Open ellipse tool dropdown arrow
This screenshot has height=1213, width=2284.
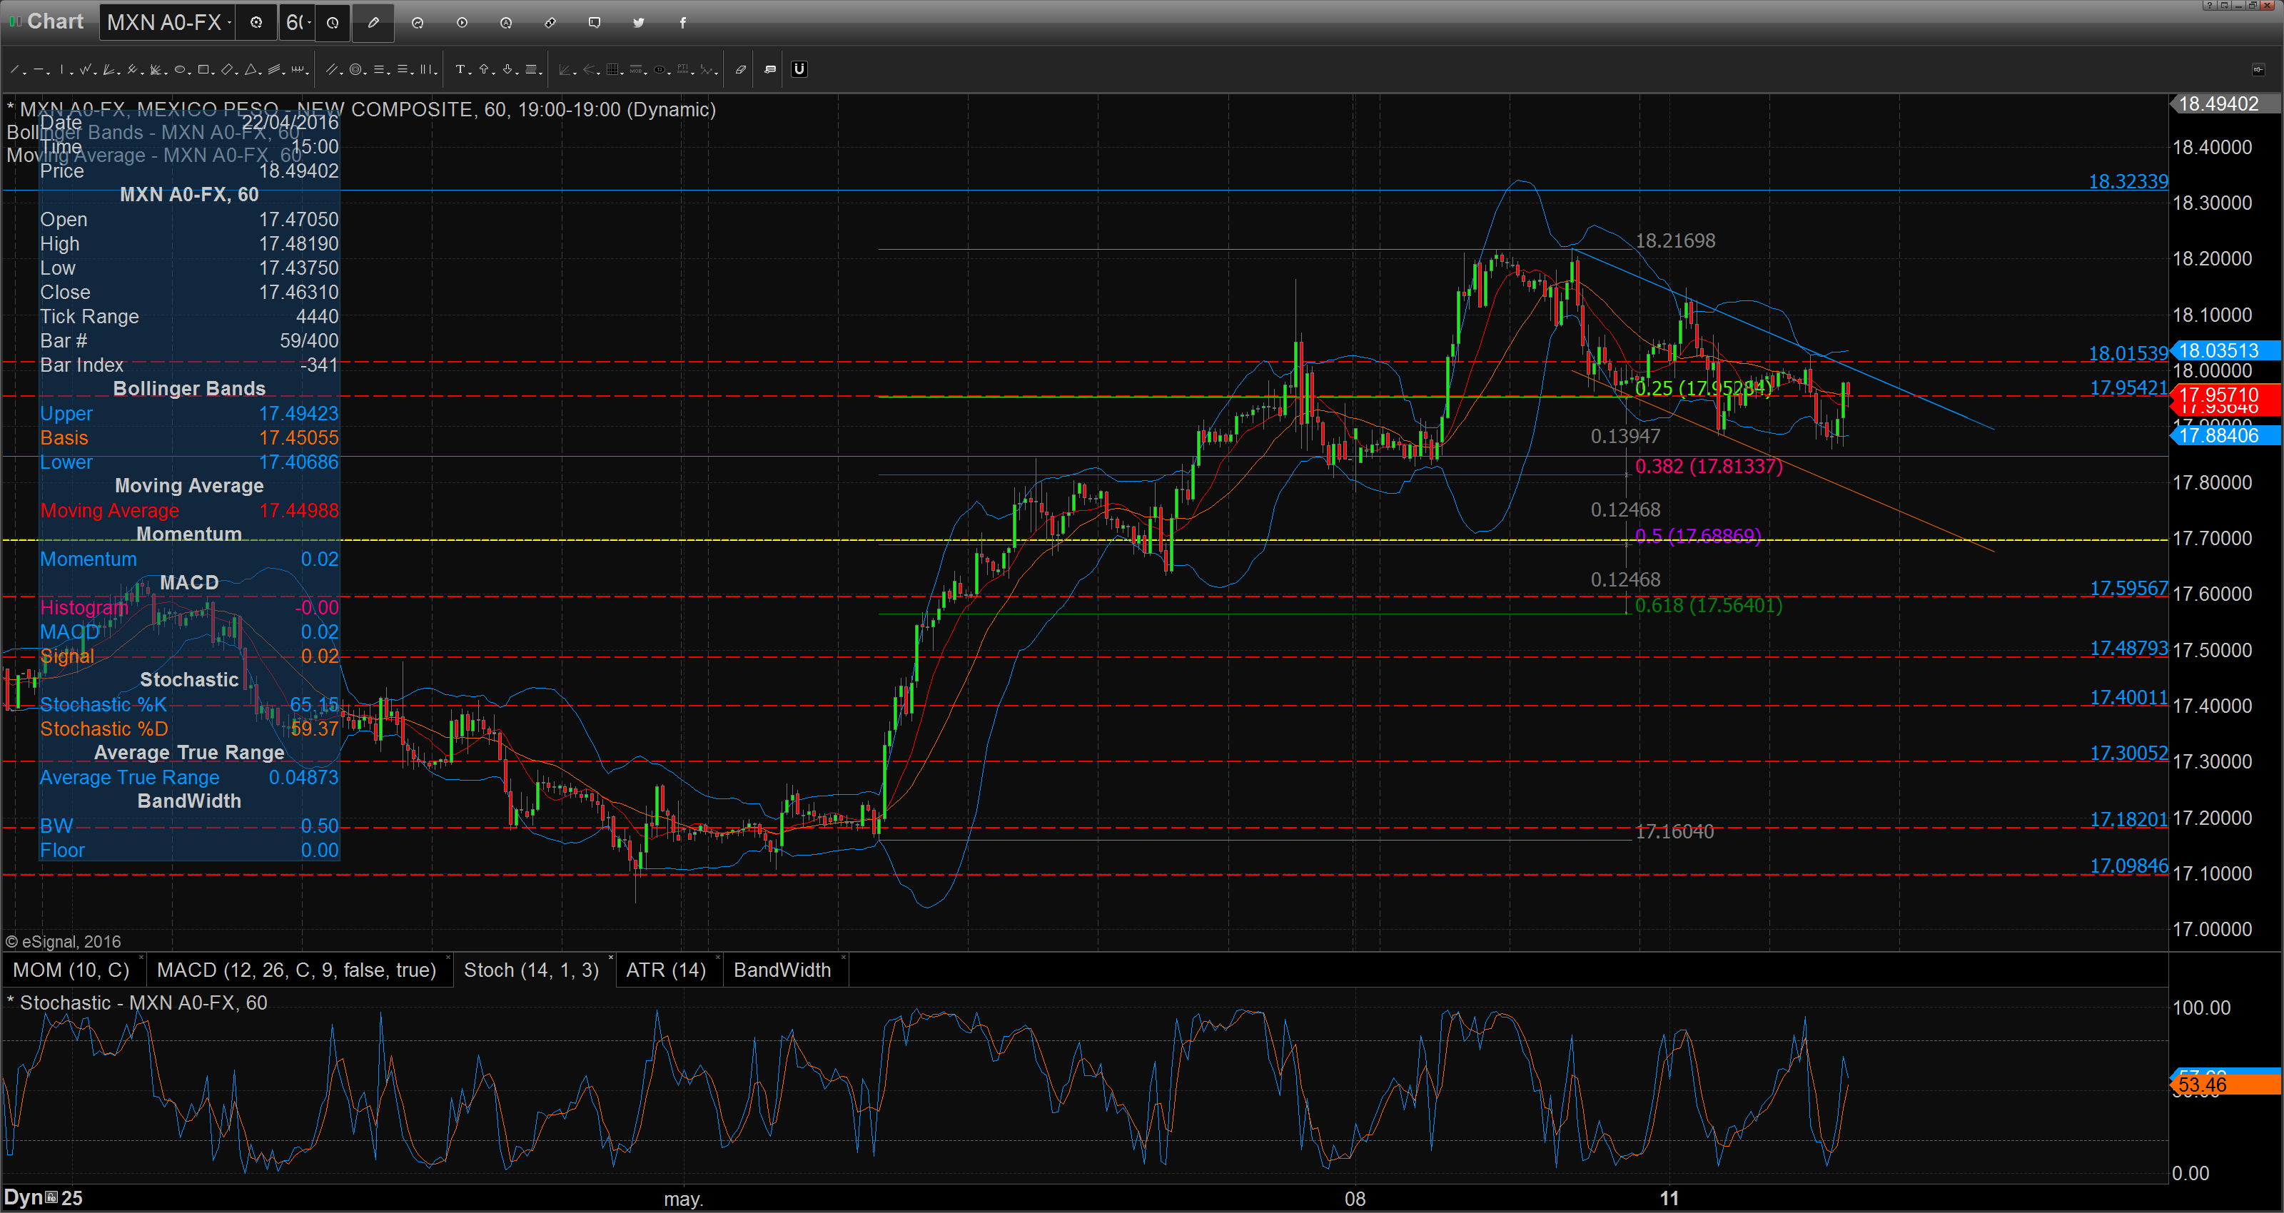(190, 73)
